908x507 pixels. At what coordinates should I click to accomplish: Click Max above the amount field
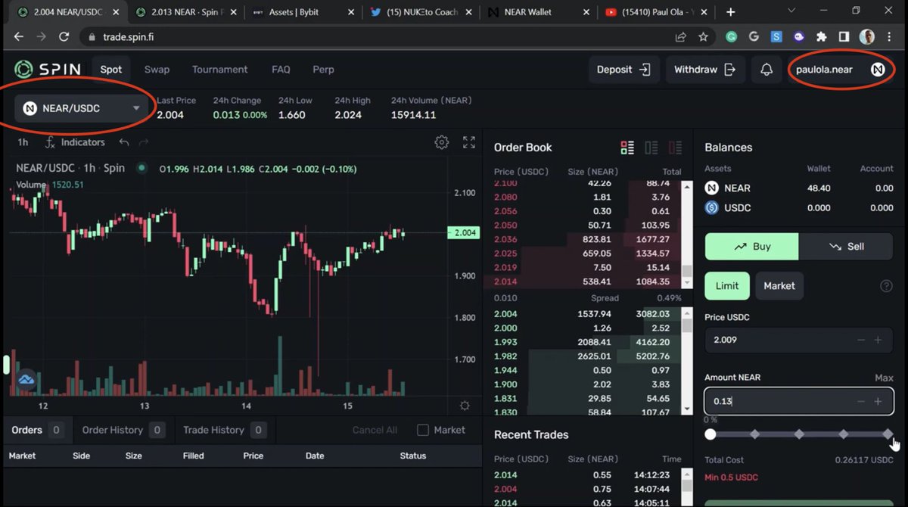pos(884,377)
